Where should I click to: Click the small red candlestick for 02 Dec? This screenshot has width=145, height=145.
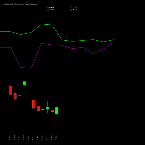[52, 111]
